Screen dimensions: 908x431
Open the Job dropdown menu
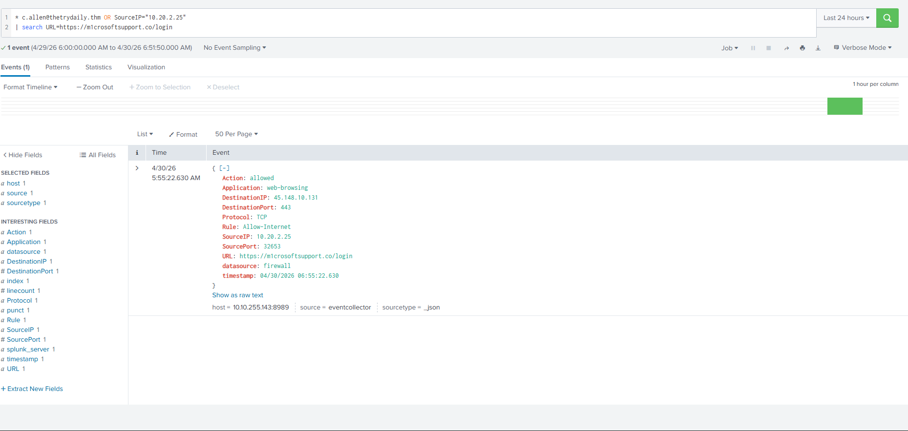730,48
